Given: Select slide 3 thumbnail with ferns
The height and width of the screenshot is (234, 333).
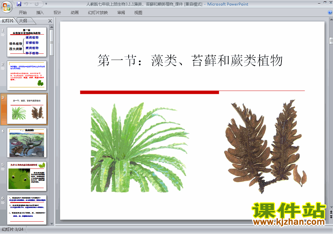Looking at the screenshot, I should (x=27, y=109).
